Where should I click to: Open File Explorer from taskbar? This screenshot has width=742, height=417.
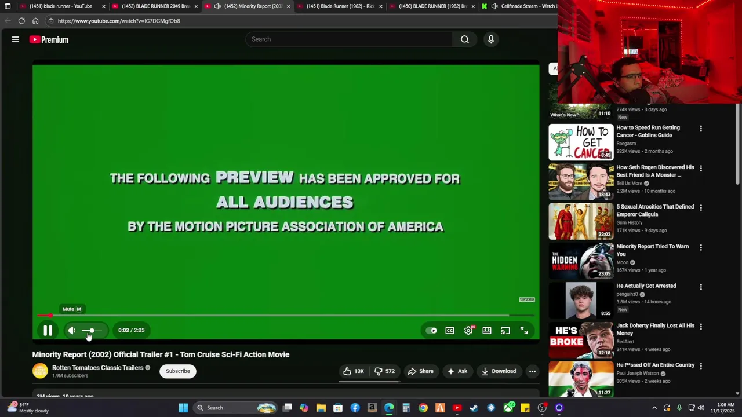coord(321,408)
